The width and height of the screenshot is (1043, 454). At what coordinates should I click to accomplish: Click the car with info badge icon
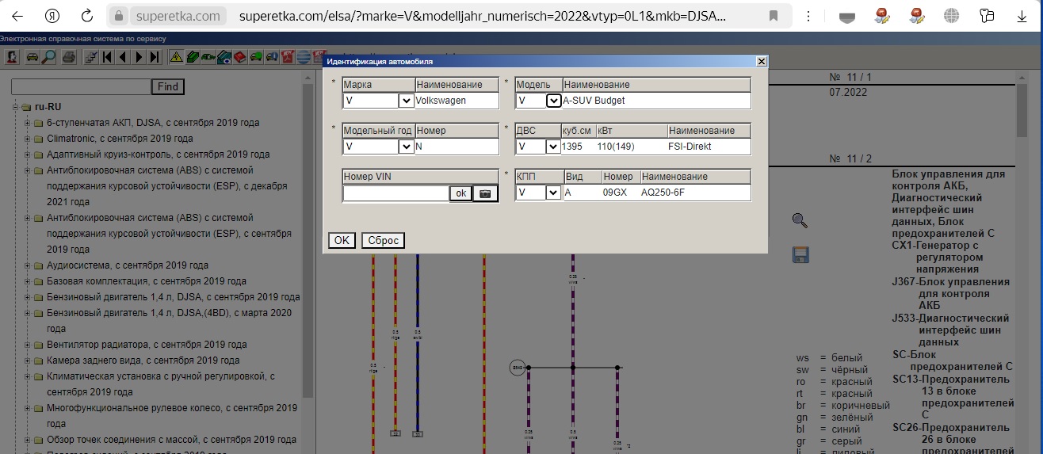point(272,57)
